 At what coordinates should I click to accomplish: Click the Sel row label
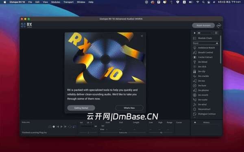point(103,126)
